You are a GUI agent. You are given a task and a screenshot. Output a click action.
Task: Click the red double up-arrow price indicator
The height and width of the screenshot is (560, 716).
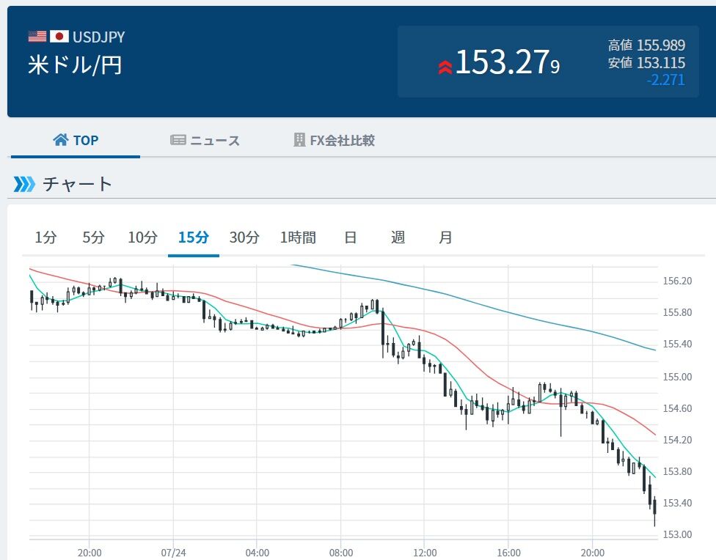445,67
